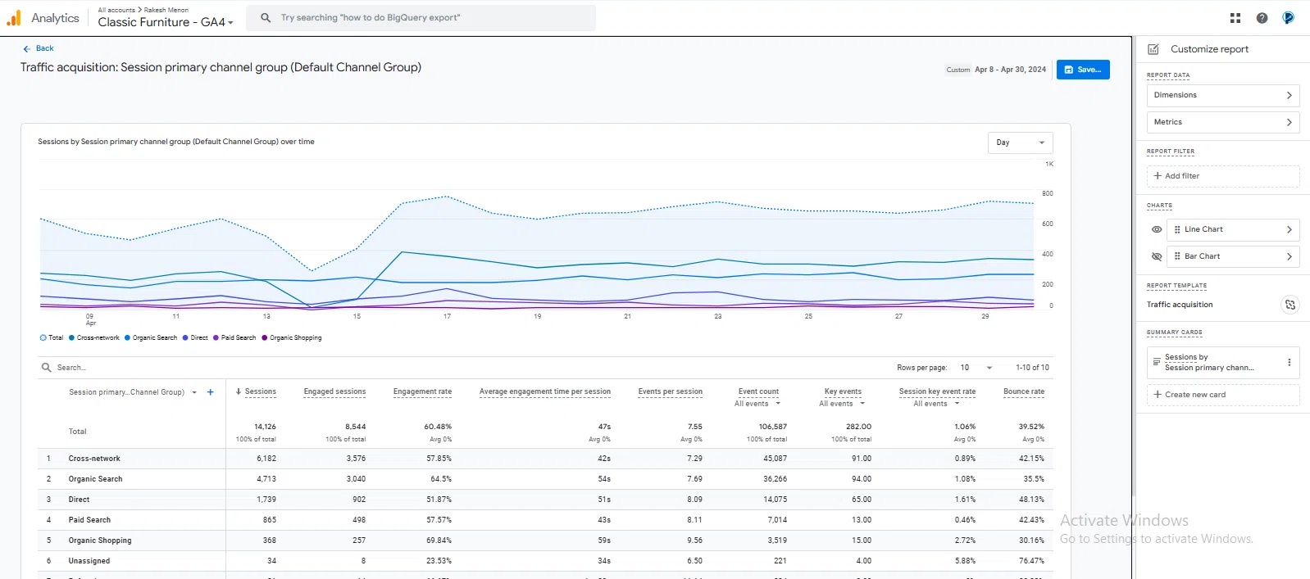Show the Bar Chart via crossed-eye icon
This screenshot has width=1310, height=579.
(x=1156, y=256)
